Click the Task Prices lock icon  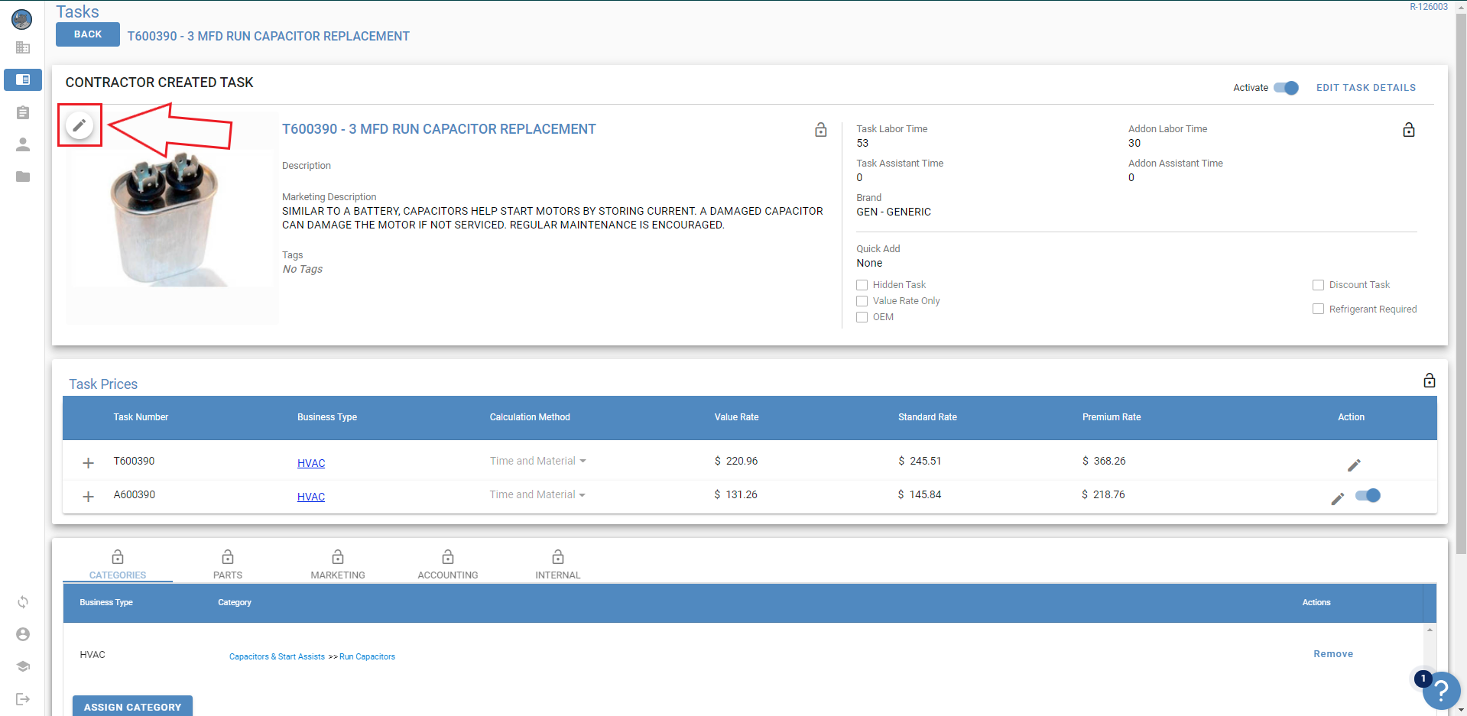(1429, 381)
